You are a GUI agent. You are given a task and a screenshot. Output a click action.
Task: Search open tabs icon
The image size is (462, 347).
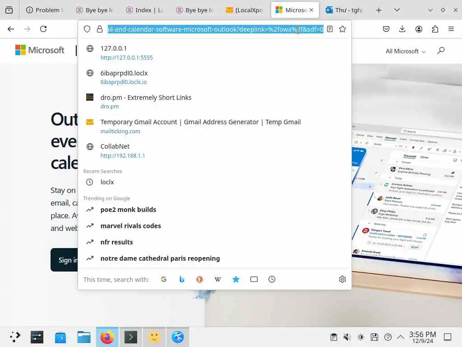(254, 279)
